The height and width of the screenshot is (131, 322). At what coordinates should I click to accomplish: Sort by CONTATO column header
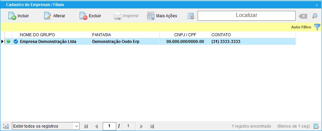pos(253,35)
